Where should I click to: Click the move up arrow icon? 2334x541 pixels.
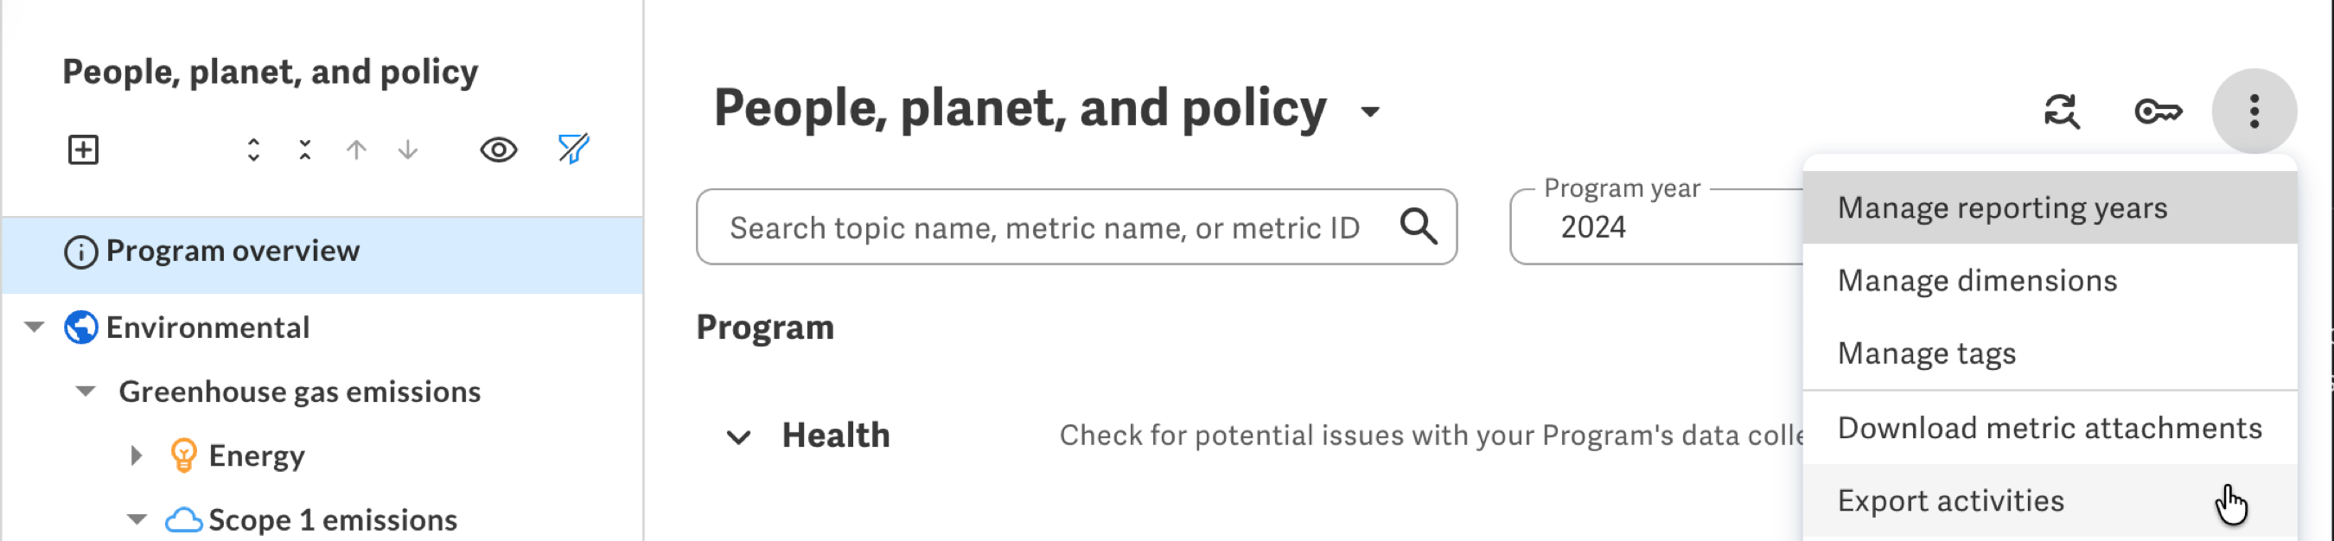pos(357,150)
